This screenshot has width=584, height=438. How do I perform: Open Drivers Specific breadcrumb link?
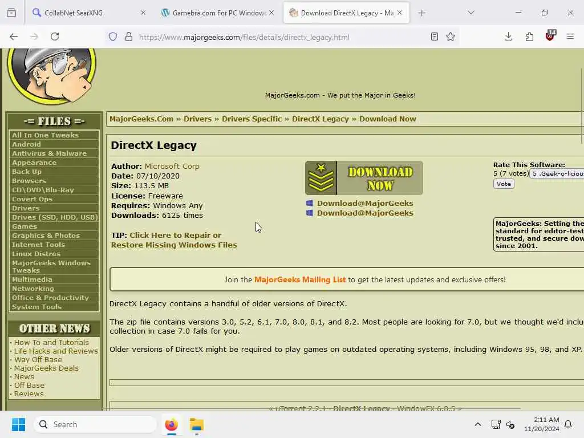[252, 119]
